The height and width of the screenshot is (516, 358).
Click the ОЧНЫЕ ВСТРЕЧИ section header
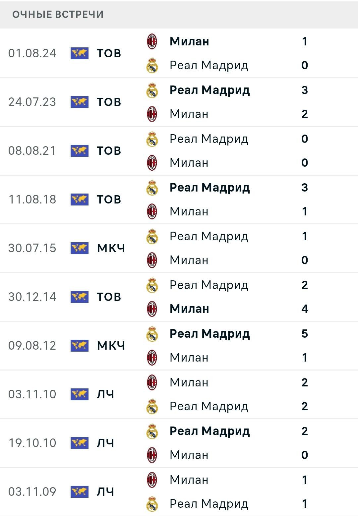58,15
